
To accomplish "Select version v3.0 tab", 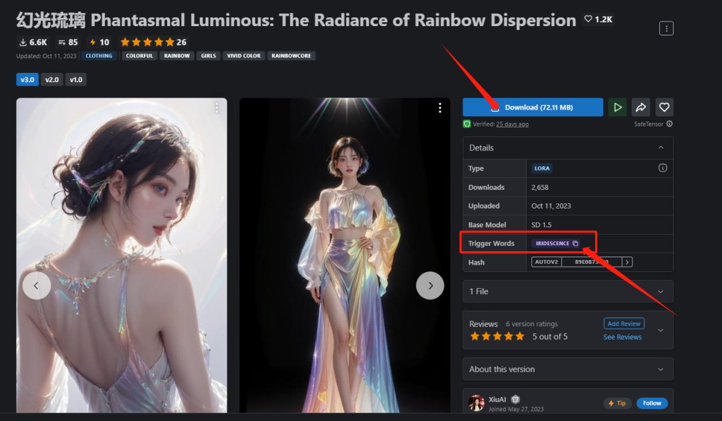I will [27, 80].
